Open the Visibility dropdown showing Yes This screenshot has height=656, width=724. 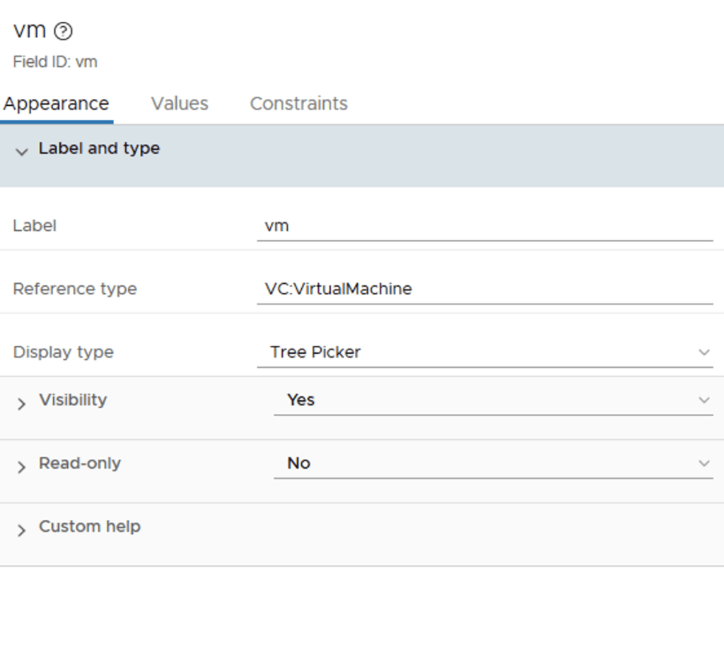pyautogui.click(x=481, y=400)
